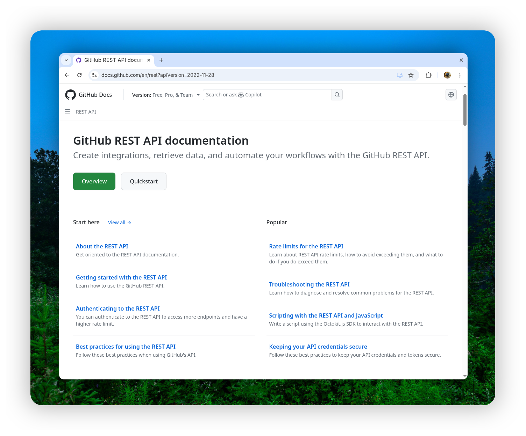The image size is (526, 436).
Task: Click the Search or ask Copilot field
Action: coord(267,95)
